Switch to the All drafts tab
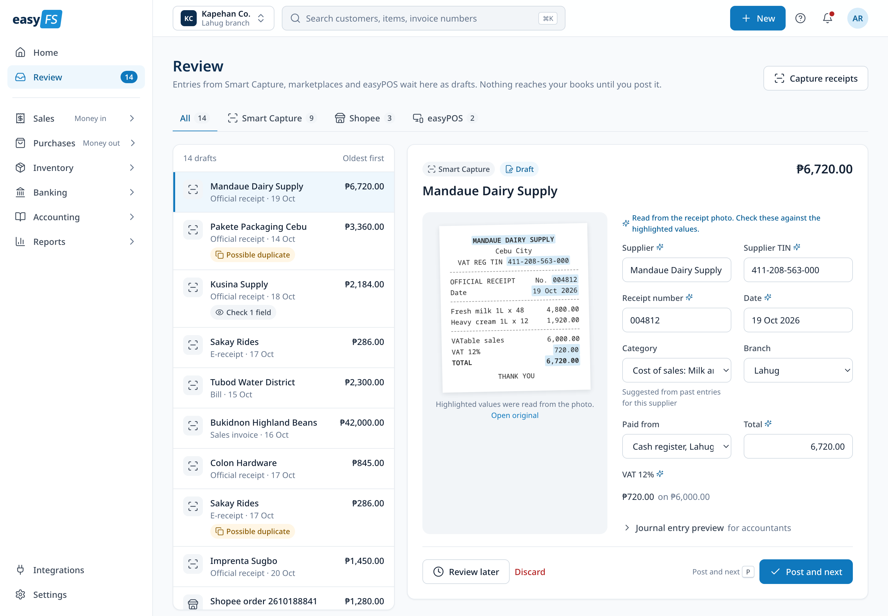Image resolution: width=888 pixels, height=616 pixels. point(195,118)
